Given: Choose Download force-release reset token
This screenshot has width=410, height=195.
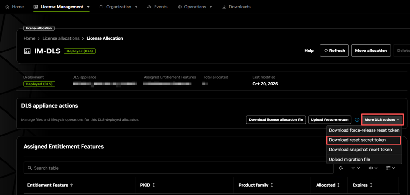Looking at the screenshot, I should click(x=364, y=130).
